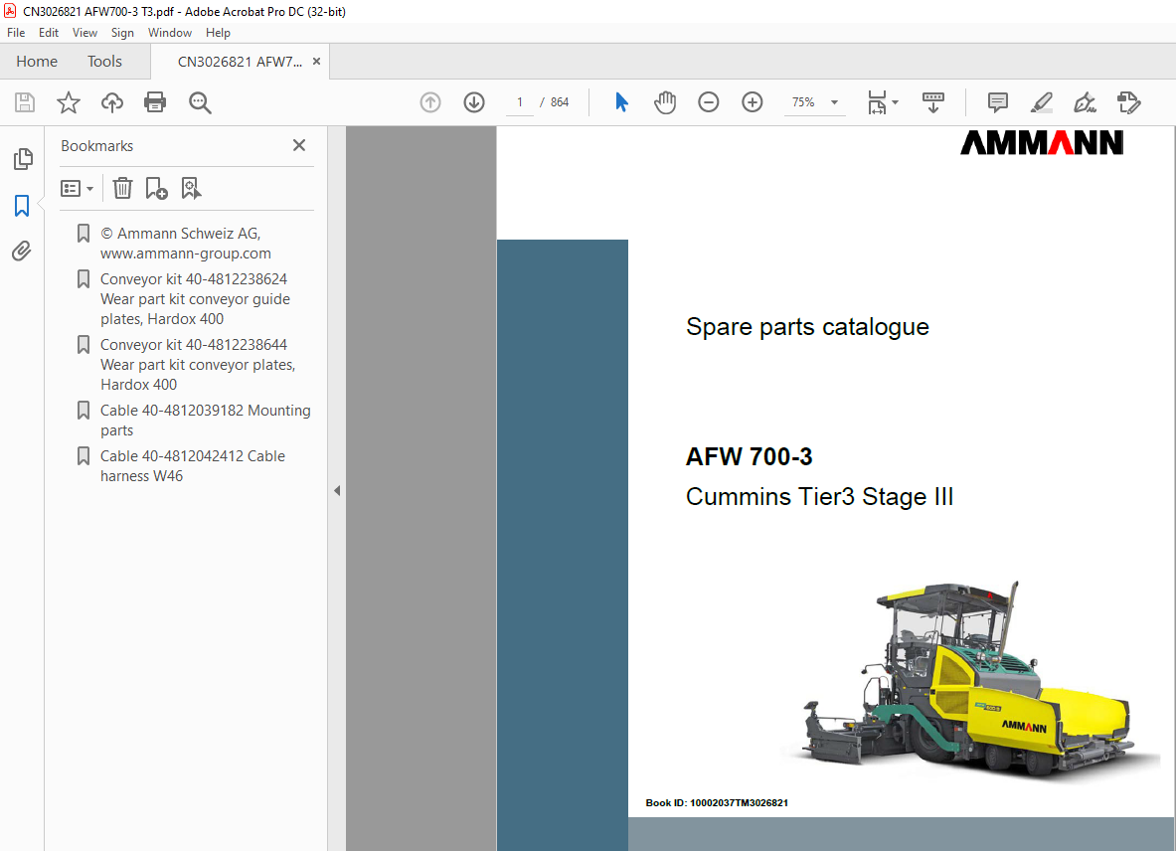
Task: Click the 'AFW 700-3' heading text
Action: point(750,456)
